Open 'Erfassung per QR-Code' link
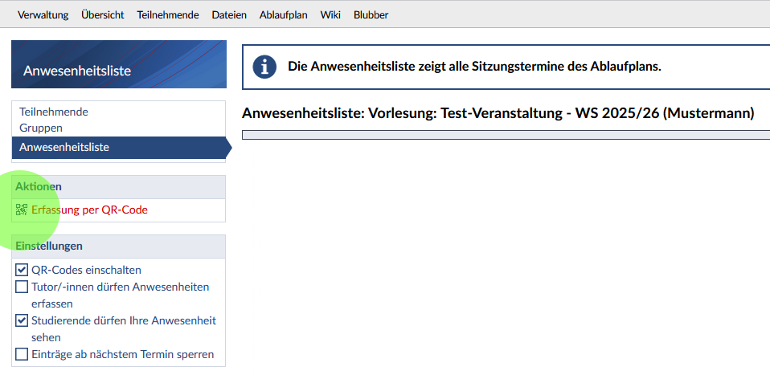This screenshot has height=379, width=770. click(x=89, y=210)
